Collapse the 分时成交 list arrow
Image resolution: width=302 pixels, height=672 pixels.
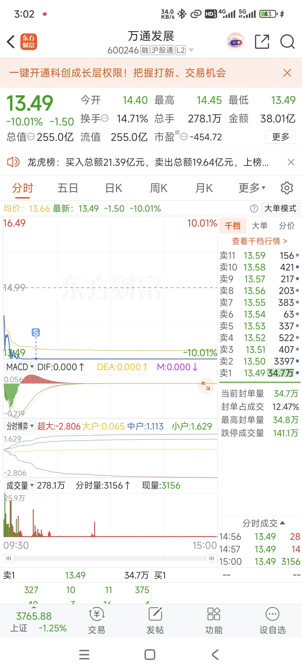tap(282, 523)
